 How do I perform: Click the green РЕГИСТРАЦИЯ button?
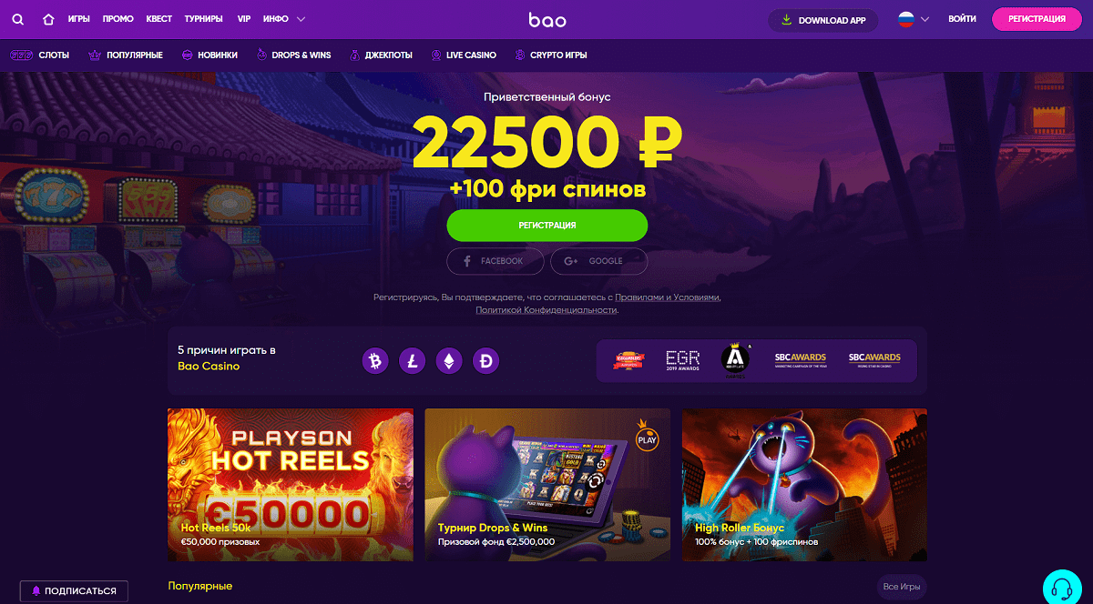[x=546, y=225]
